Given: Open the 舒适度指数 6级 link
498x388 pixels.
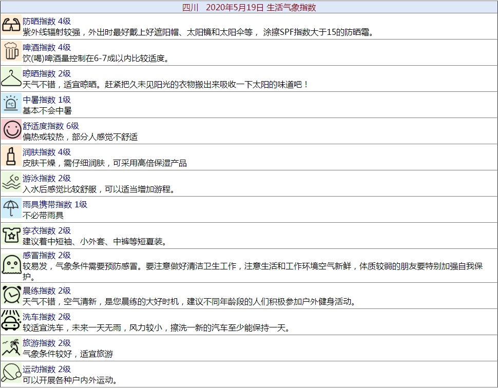Looking at the screenshot, I should point(51,126).
